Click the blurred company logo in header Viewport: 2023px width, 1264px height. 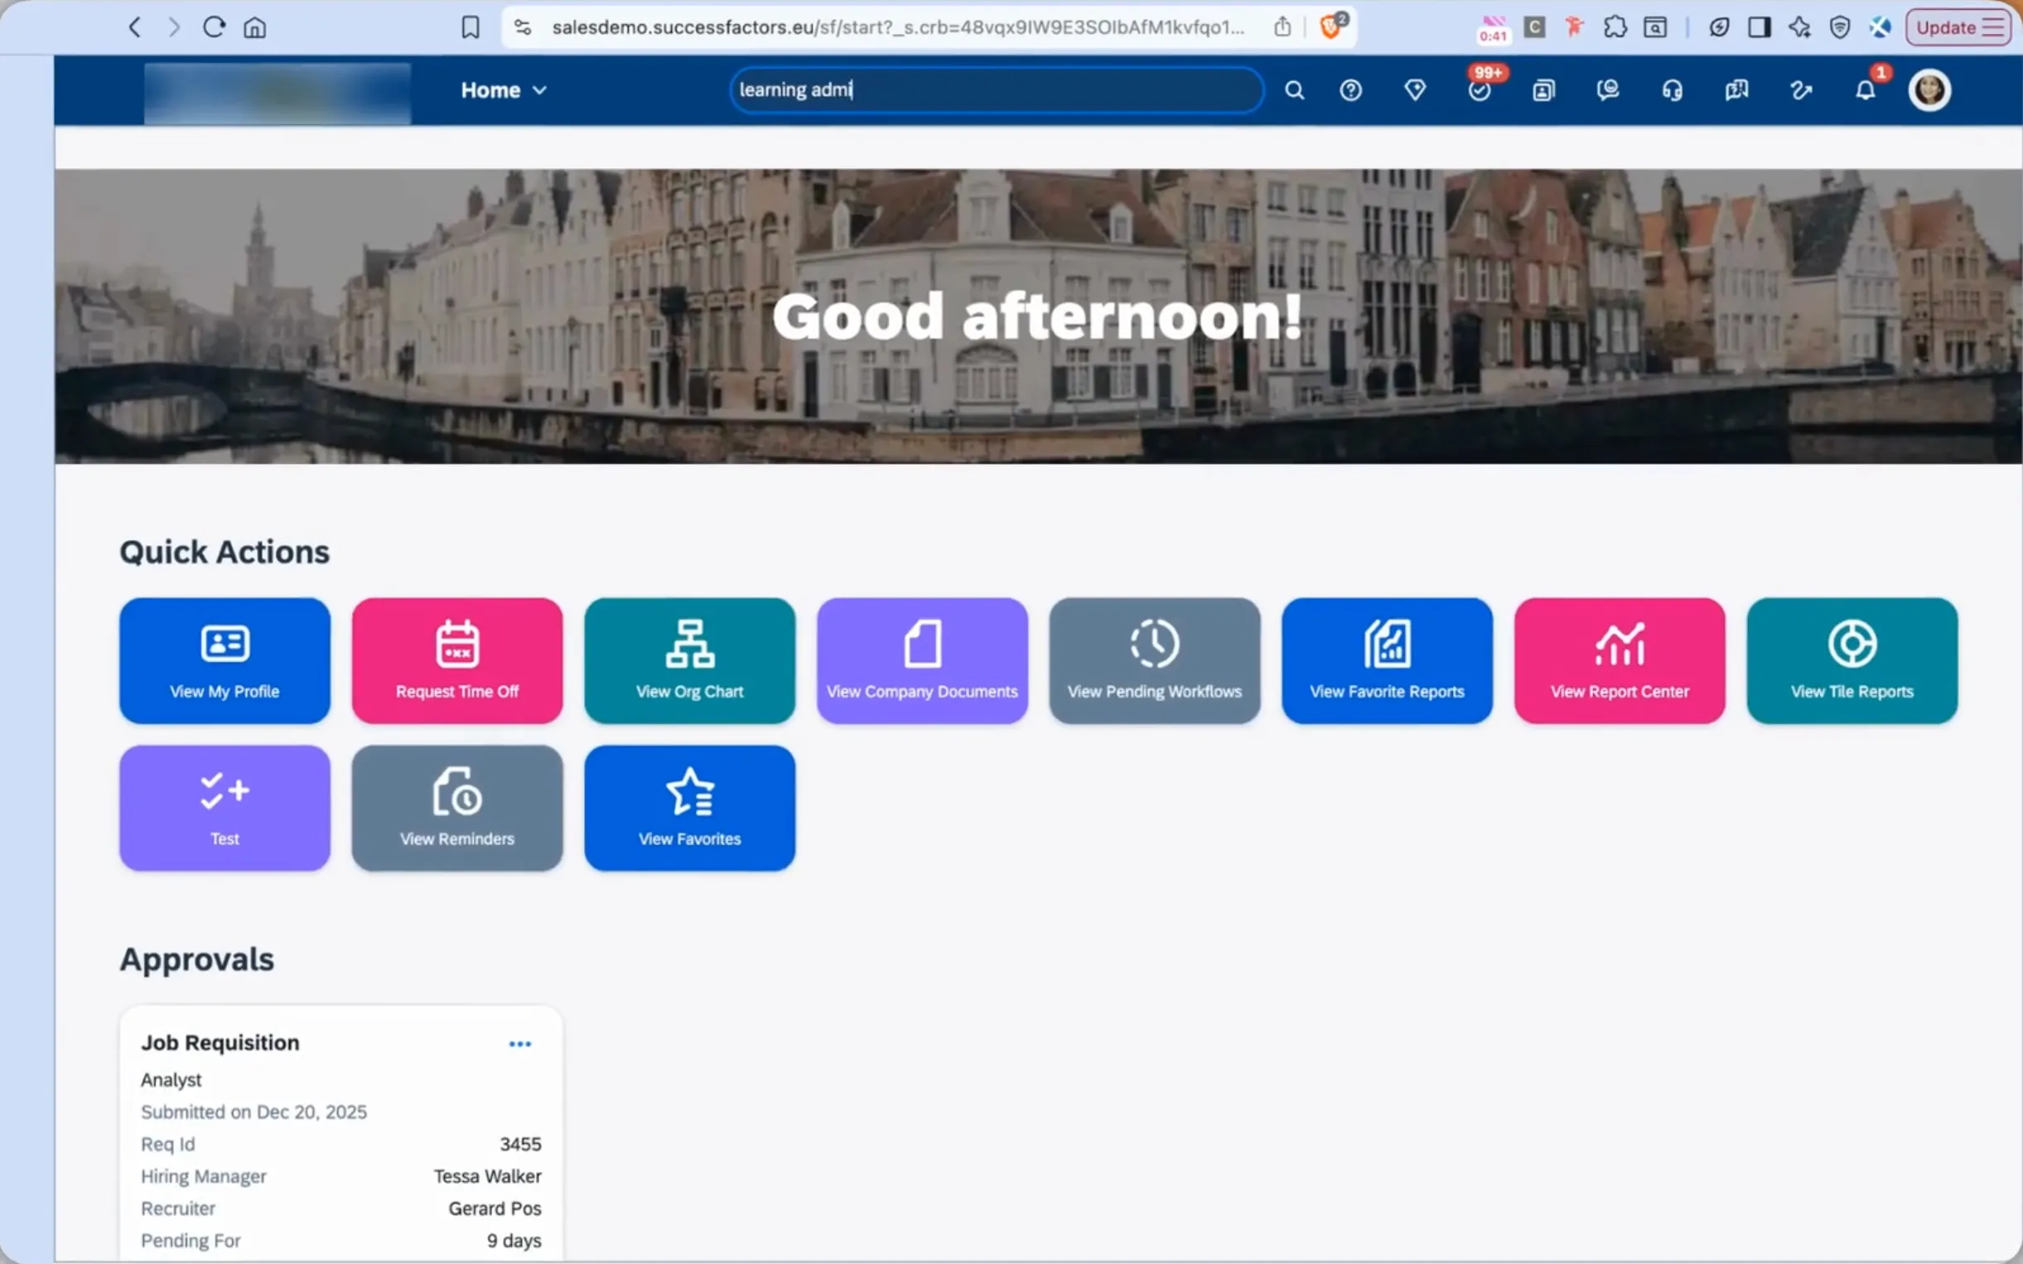(x=277, y=92)
